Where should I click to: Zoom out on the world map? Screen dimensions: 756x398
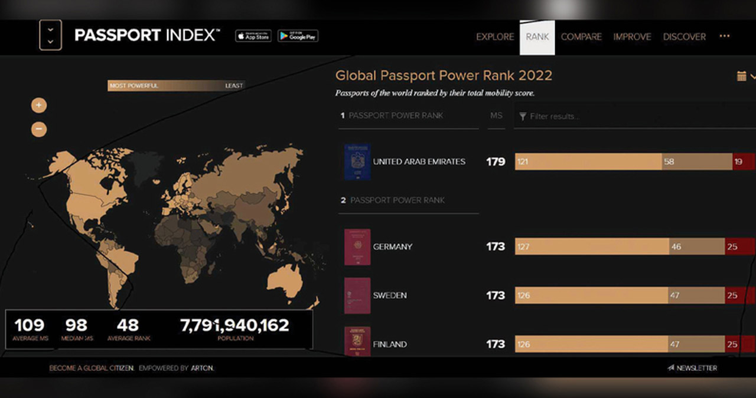[x=39, y=129]
